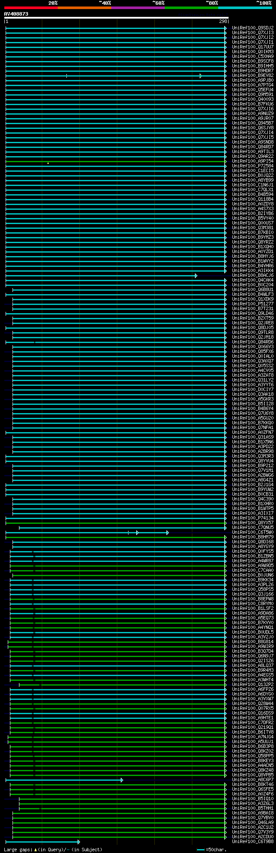Select label UniRef100_Q3M381
The width and height of the screenshot is (276, 853).
(x=253, y=228)
